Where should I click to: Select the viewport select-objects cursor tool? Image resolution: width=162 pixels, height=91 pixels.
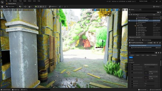[x=93, y=10]
